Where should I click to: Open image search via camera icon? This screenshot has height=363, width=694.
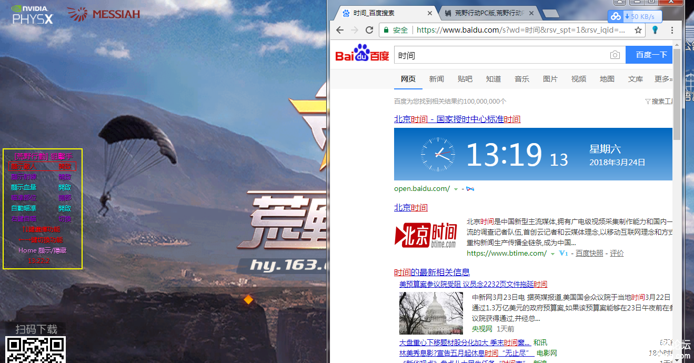click(615, 55)
